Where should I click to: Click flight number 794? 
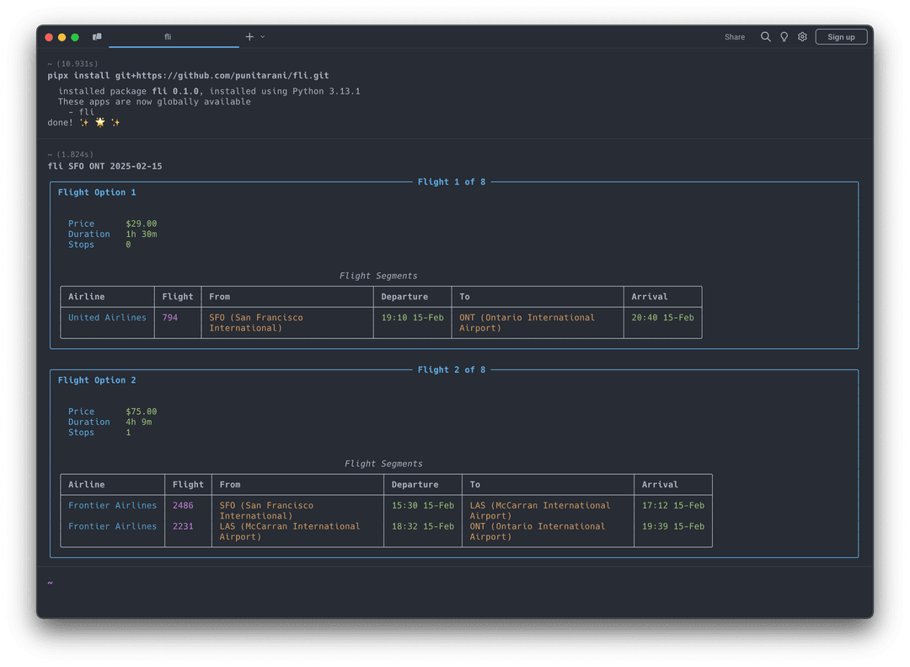click(x=170, y=317)
